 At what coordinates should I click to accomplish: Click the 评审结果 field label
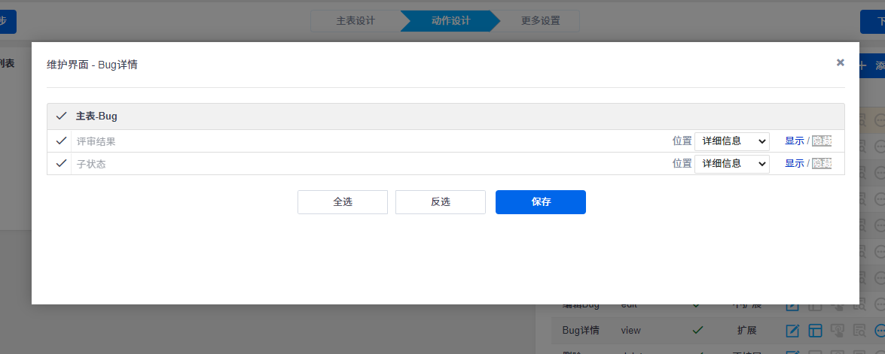point(96,141)
